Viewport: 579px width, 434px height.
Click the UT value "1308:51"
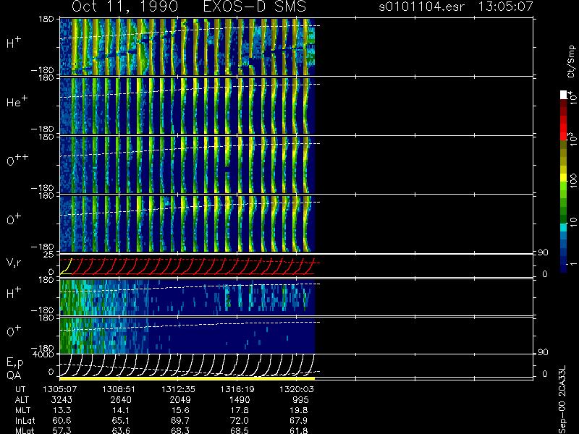[119, 389]
